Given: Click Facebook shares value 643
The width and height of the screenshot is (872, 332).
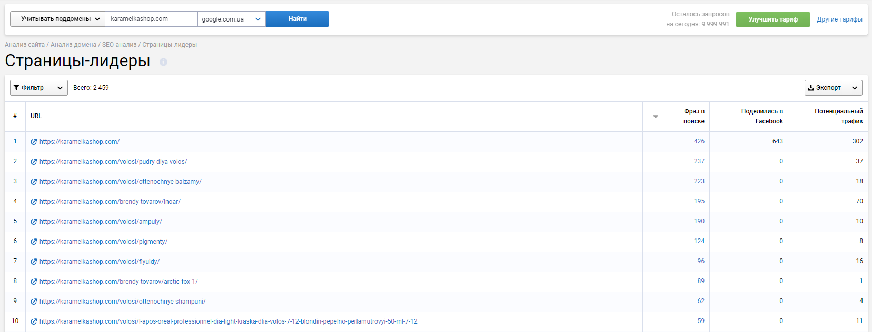Looking at the screenshot, I should click(778, 141).
